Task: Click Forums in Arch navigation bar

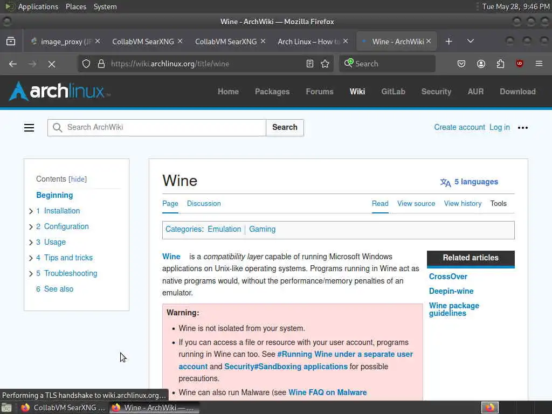Action: point(319,92)
